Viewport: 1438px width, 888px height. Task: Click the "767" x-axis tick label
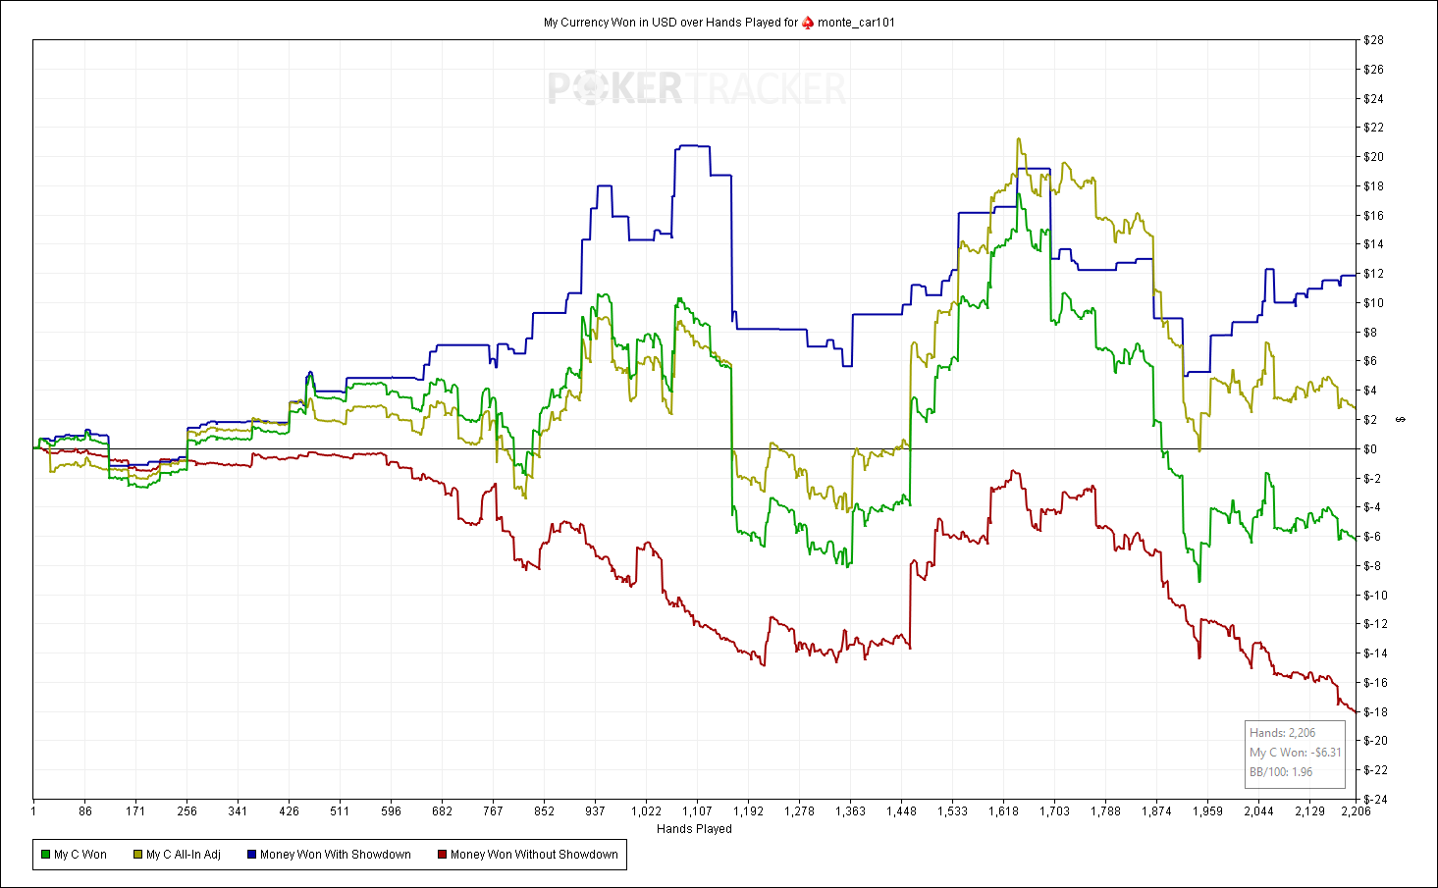pyautogui.click(x=493, y=811)
